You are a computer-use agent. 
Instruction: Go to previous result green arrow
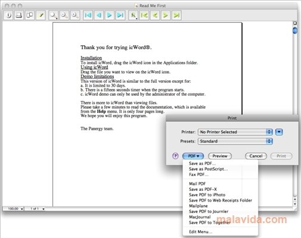pyautogui.click(x=155, y=15)
